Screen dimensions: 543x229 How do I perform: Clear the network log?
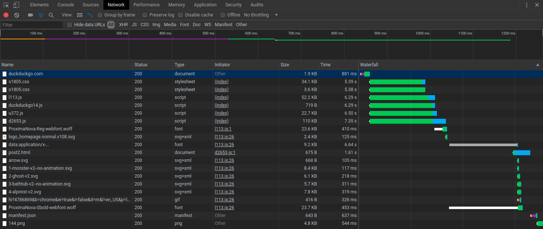[x=16, y=15]
